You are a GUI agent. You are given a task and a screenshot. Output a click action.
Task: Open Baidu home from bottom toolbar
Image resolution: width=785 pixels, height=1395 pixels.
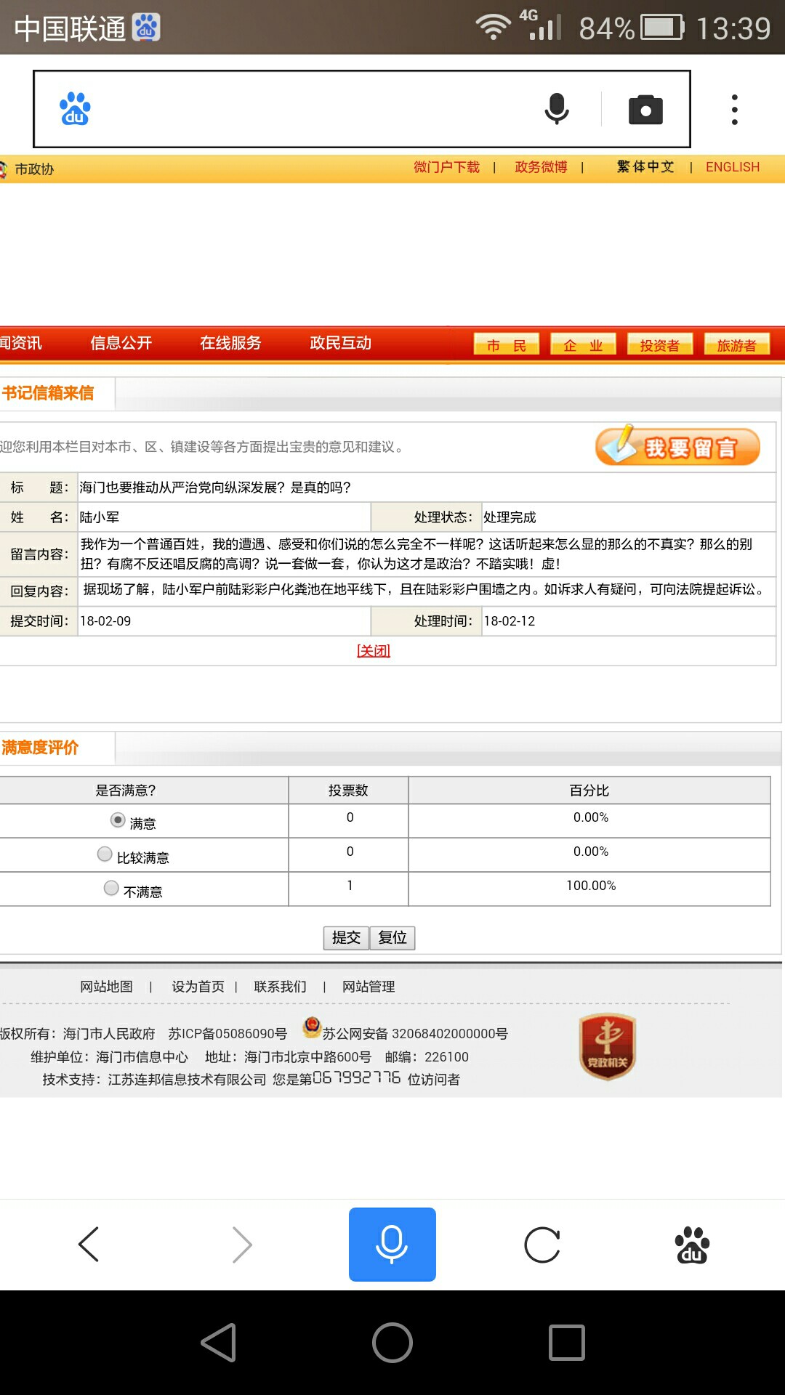pyautogui.click(x=692, y=1245)
